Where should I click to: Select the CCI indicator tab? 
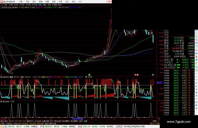coord(24,121)
